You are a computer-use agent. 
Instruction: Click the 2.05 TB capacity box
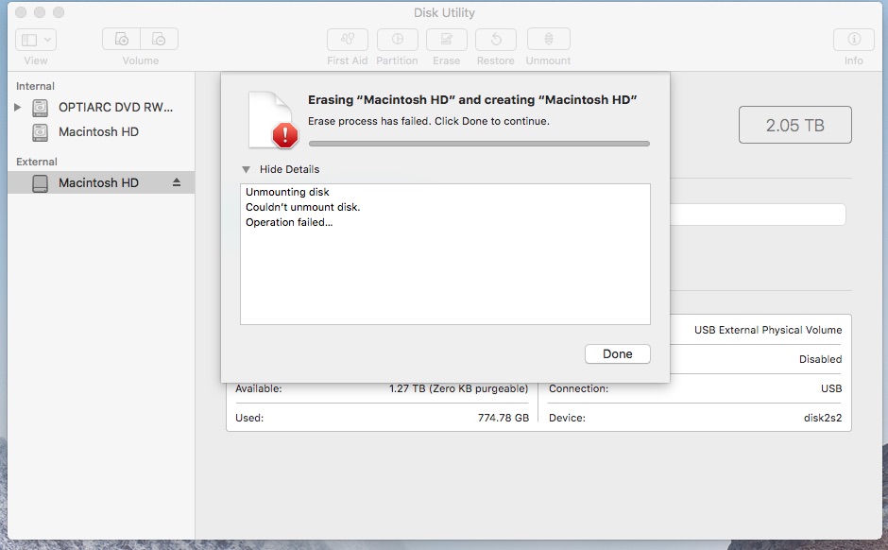[794, 125]
